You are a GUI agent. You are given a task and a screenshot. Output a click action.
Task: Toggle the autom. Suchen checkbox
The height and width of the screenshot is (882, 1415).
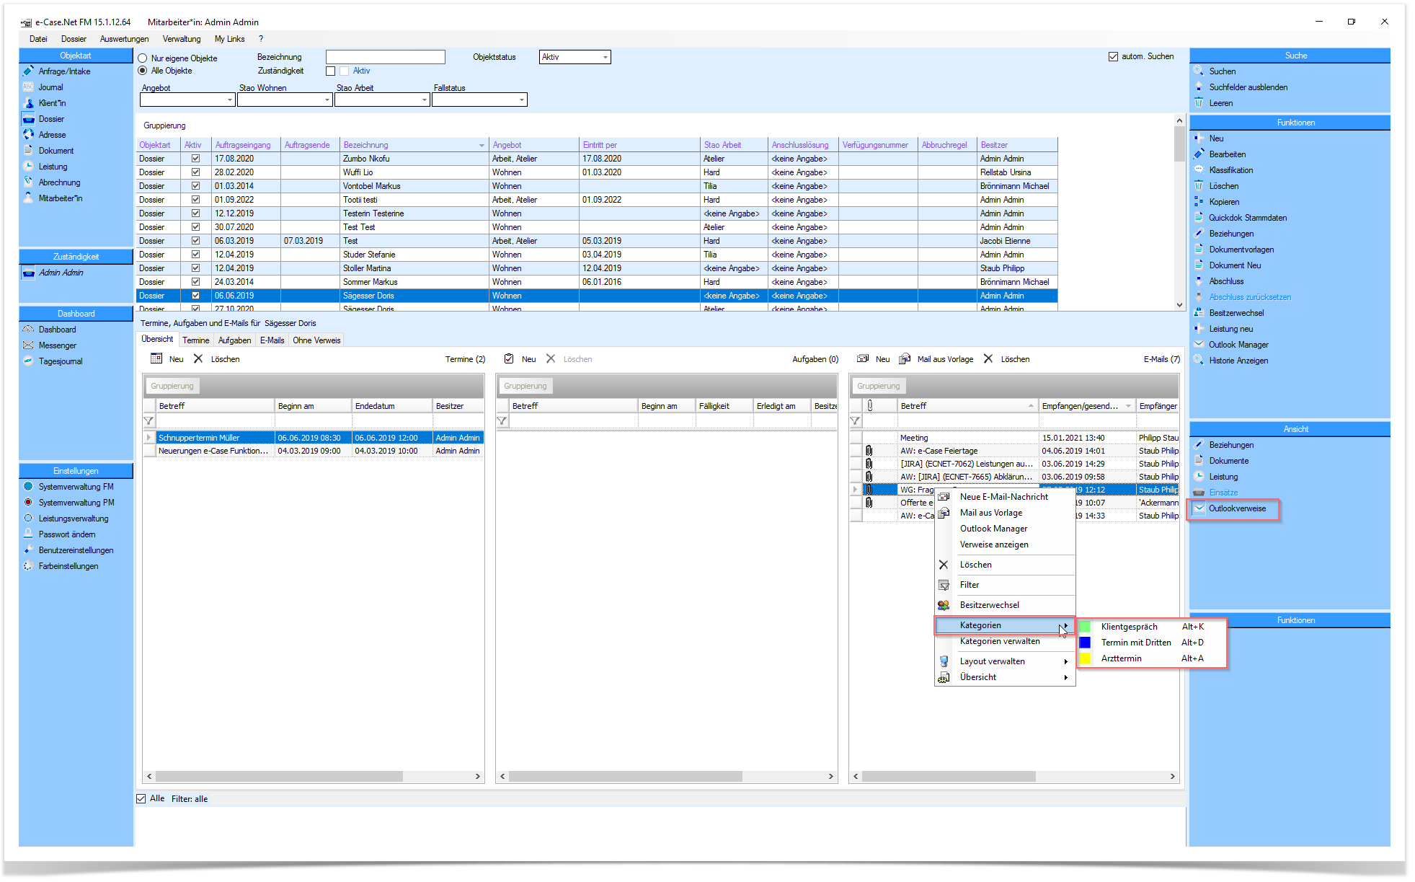click(x=1113, y=56)
